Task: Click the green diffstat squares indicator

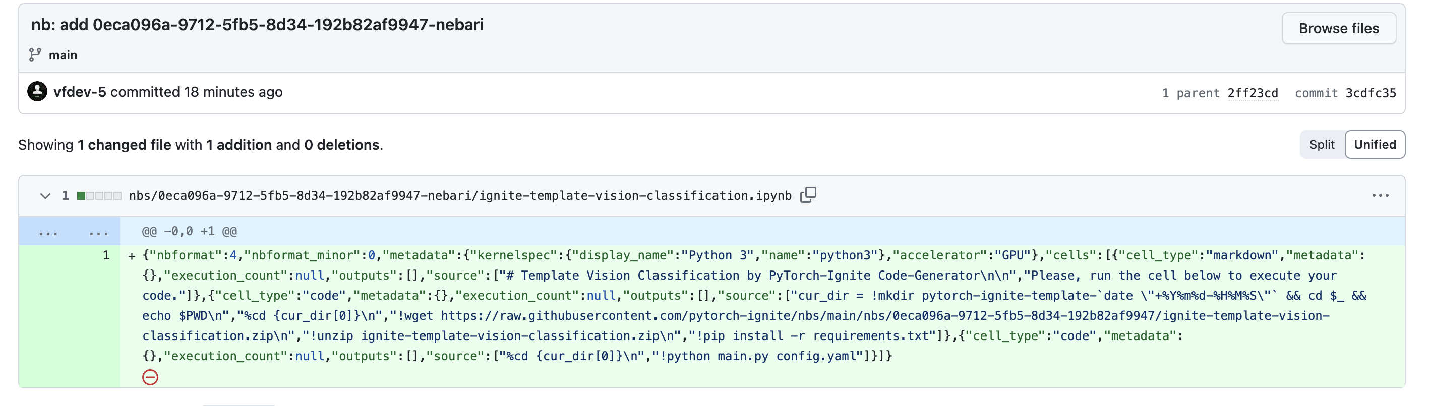Action: click(99, 196)
